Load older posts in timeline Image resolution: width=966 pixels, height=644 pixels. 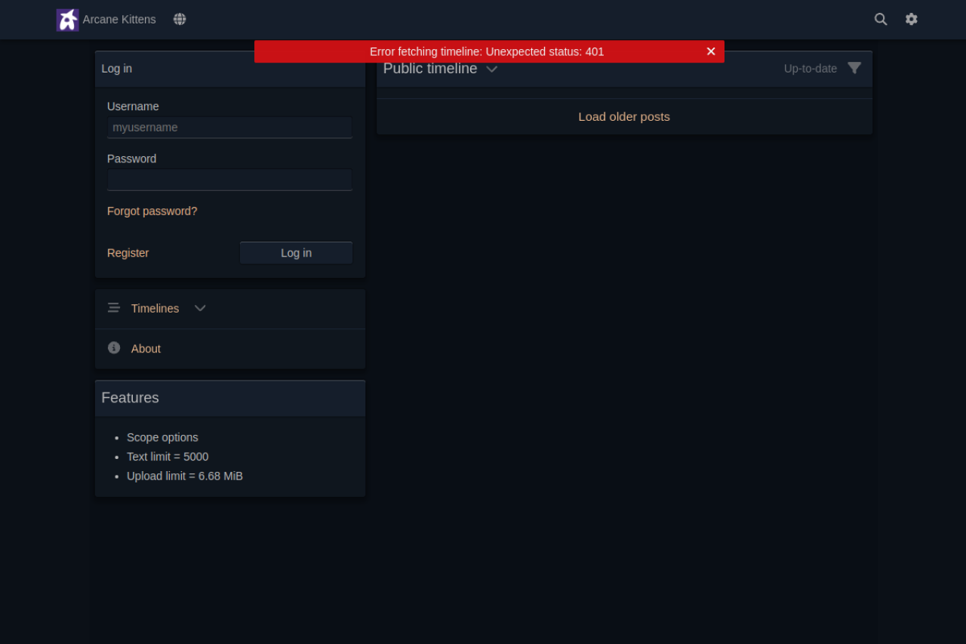click(623, 116)
